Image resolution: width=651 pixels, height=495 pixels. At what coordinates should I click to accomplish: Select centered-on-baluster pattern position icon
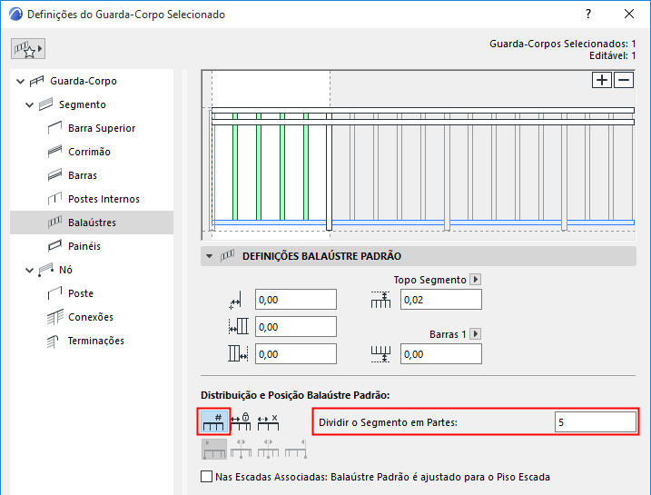click(x=268, y=450)
